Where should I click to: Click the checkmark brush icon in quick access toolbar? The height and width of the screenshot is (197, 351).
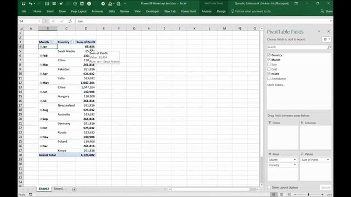pos(61,4)
